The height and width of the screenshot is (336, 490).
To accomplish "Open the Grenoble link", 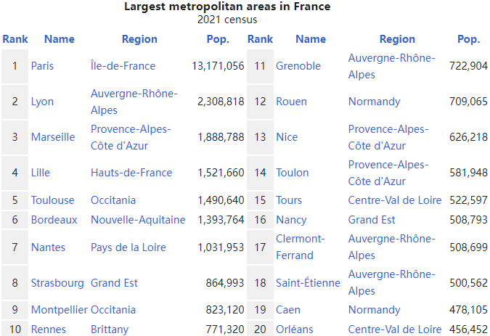I will tap(298, 66).
